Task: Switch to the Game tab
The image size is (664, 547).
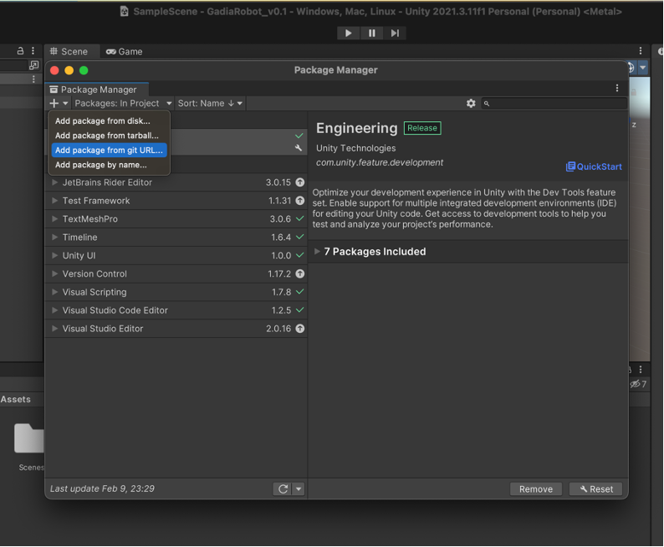Action: pyautogui.click(x=124, y=52)
